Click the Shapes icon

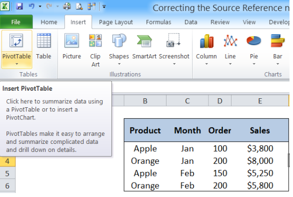point(119,41)
